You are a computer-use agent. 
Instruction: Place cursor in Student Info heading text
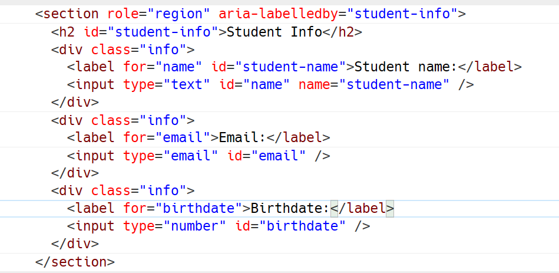click(274, 32)
